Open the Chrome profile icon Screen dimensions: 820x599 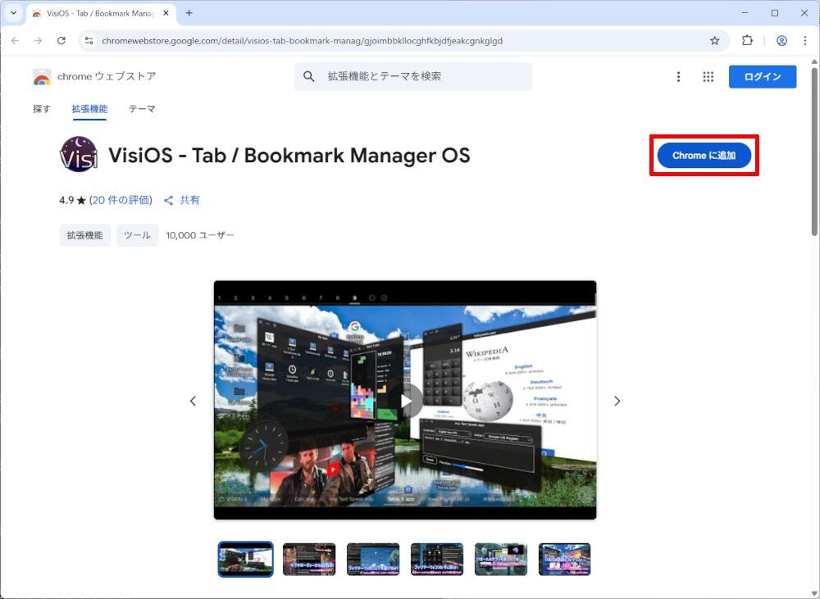click(781, 41)
